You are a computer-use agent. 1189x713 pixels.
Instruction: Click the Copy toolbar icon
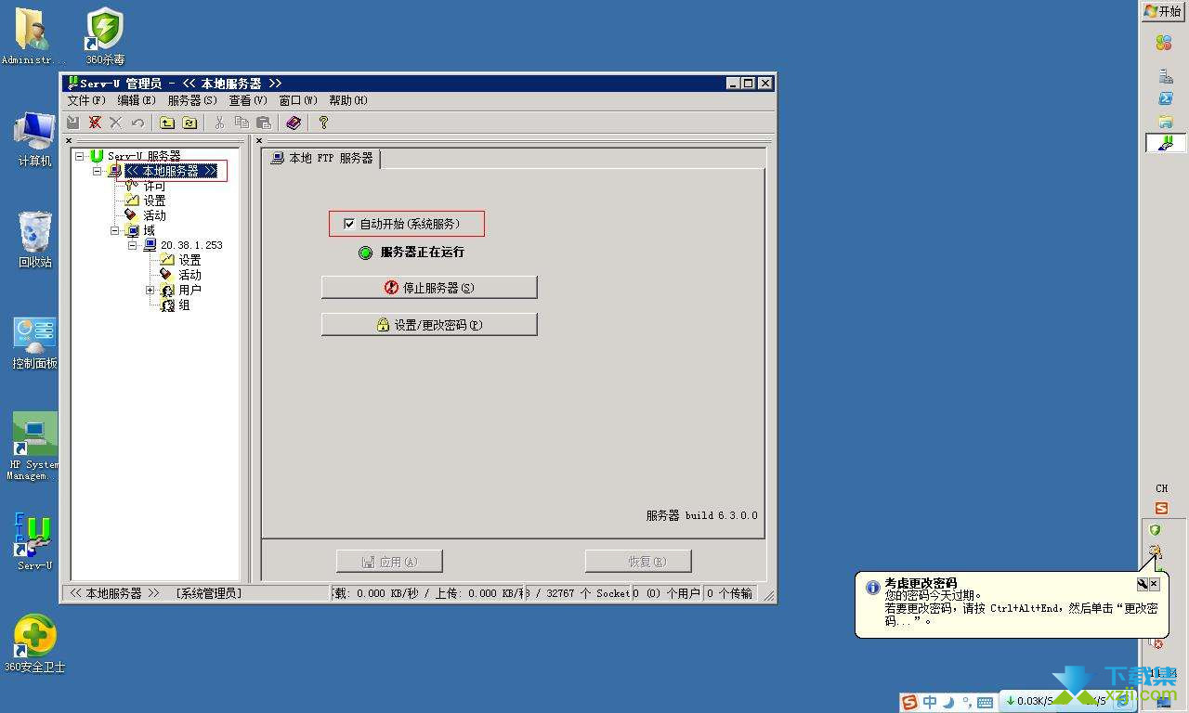[x=242, y=123]
